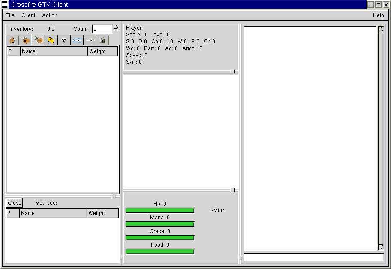Screen dimensions: 391x269
Task: Click the "Dam: 0" stat text
Action: [x=152, y=48]
